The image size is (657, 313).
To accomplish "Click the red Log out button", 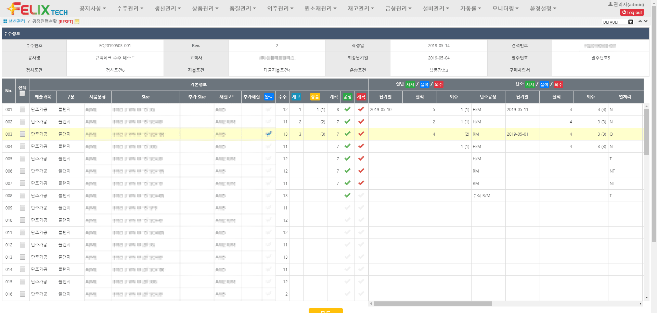I will (632, 12).
